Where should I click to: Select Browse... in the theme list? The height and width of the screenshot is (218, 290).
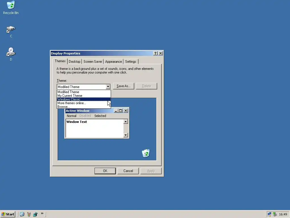point(84,107)
